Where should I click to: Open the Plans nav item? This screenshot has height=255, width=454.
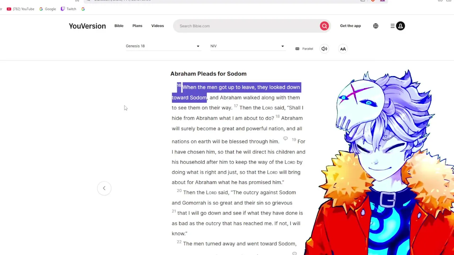(x=137, y=26)
